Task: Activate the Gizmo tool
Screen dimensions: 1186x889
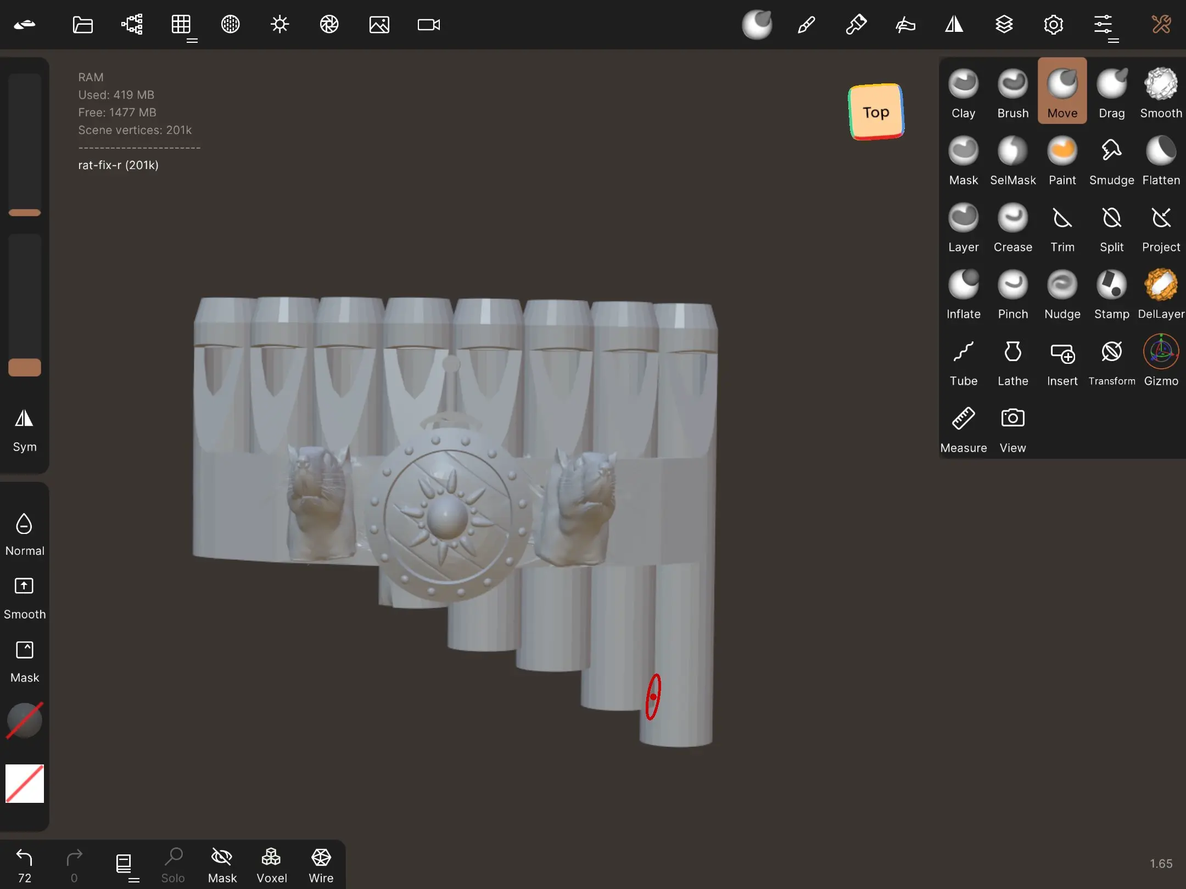Action: coord(1161,361)
